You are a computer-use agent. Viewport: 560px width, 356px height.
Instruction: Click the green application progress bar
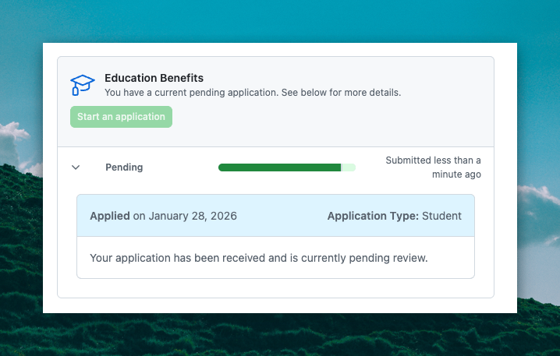pyautogui.click(x=287, y=167)
